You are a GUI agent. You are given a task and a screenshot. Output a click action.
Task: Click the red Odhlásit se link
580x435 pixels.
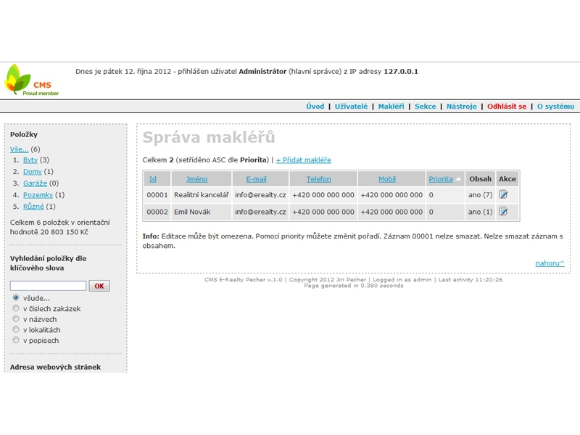(507, 106)
